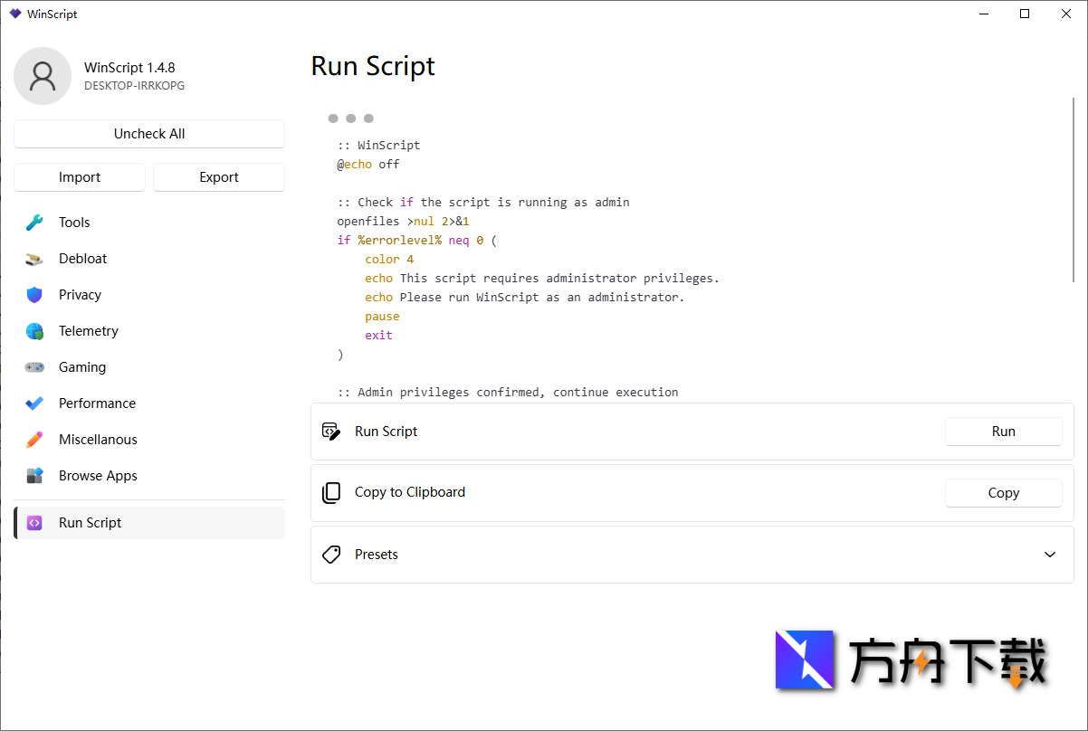Click the clipboard icon in Copy to Clipboard row
1088x731 pixels.
tap(331, 492)
